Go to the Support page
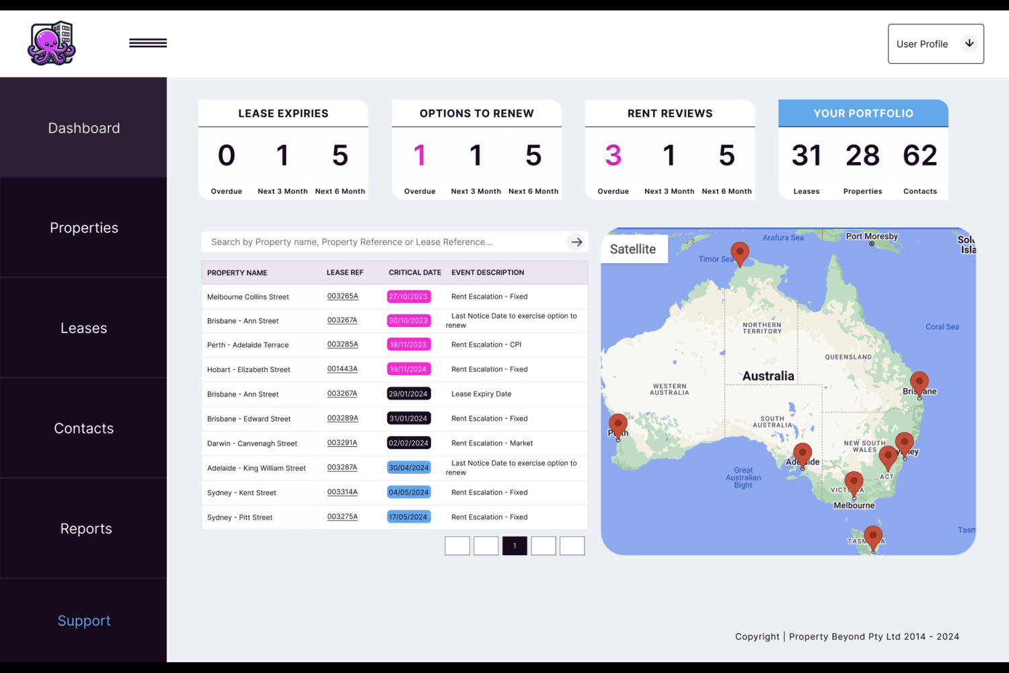1009x673 pixels. (x=83, y=621)
